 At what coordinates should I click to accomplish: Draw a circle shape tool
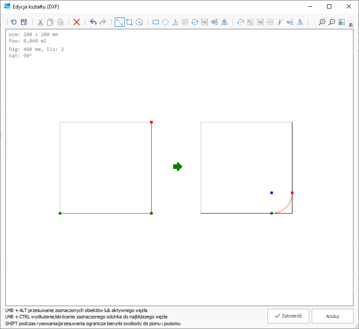click(x=165, y=22)
